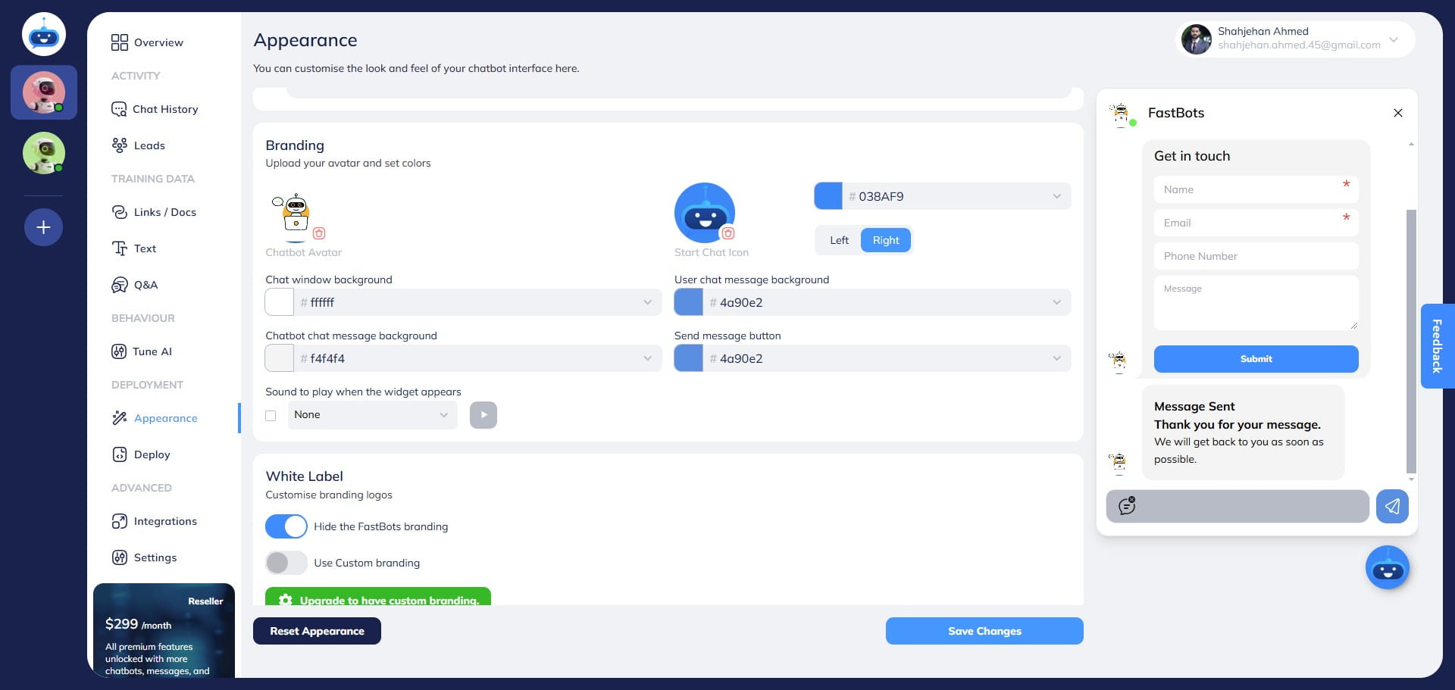This screenshot has width=1455, height=690.
Task: Open Tune AI settings
Action: (152, 351)
